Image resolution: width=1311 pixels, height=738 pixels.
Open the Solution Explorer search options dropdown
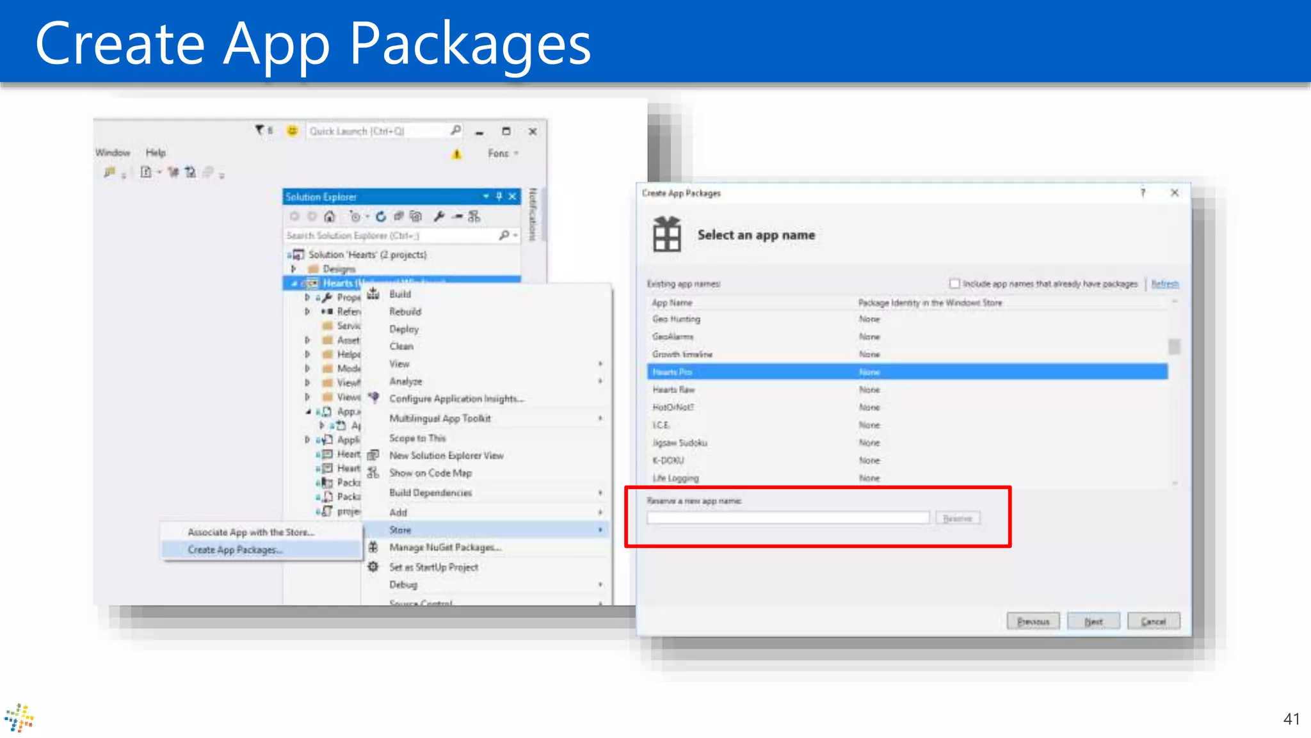click(515, 235)
